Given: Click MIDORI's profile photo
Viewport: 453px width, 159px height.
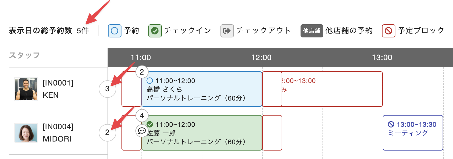Looking at the screenshot, I should pos(26,133).
